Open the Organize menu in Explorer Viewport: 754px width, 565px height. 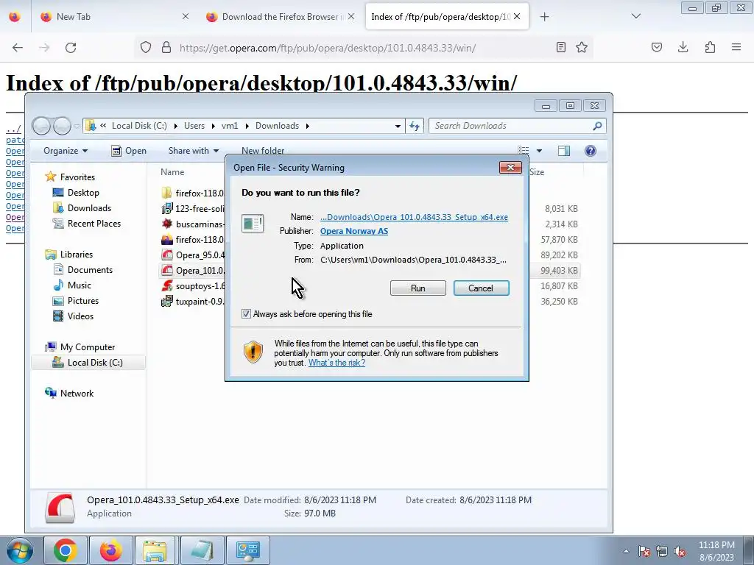66,151
